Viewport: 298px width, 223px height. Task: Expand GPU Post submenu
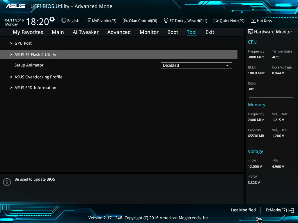coord(23,43)
